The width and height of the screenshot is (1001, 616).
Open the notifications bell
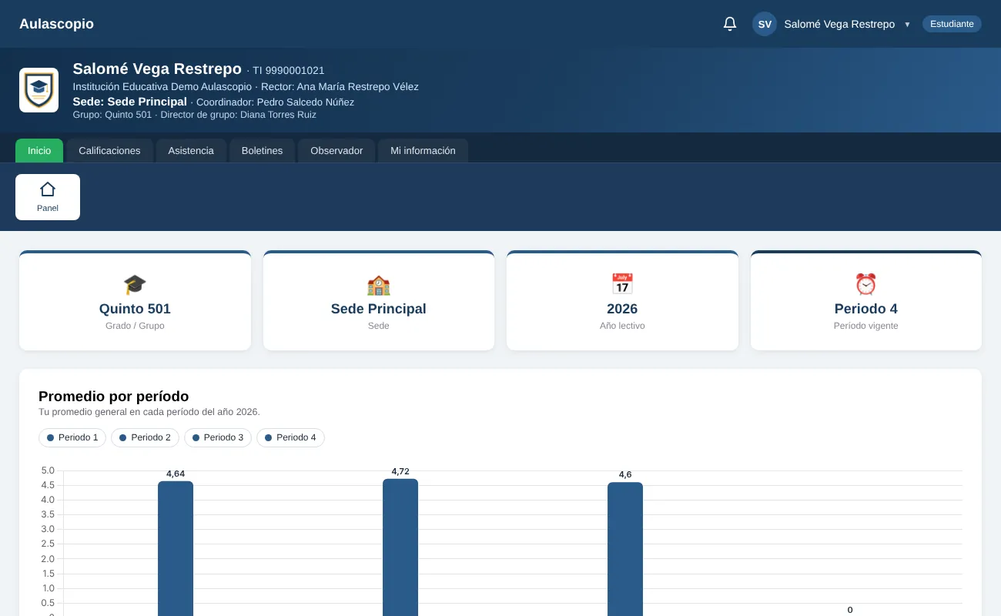click(730, 24)
